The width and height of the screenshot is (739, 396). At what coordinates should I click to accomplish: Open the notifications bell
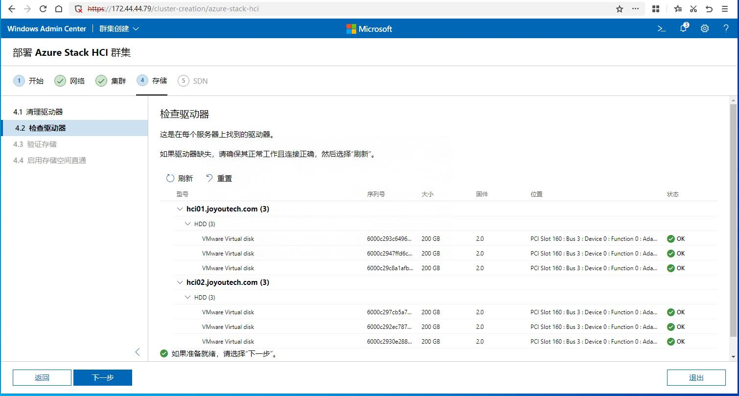pyautogui.click(x=684, y=28)
